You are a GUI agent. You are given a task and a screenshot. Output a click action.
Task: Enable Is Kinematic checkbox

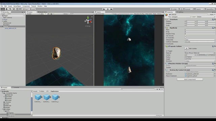185,38
